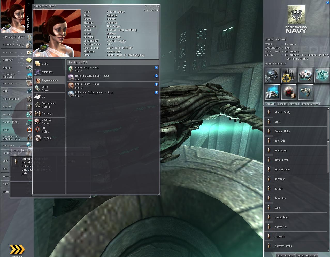Show info for the Ocular Filter - Basic implant
Screen dimensions: 330x257
156,68
